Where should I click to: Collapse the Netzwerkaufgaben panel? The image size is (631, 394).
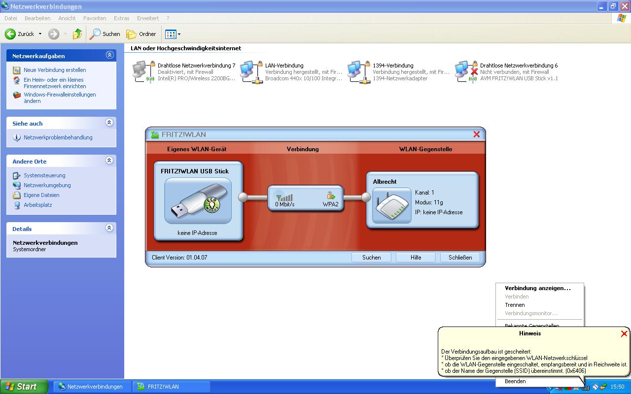click(x=109, y=55)
